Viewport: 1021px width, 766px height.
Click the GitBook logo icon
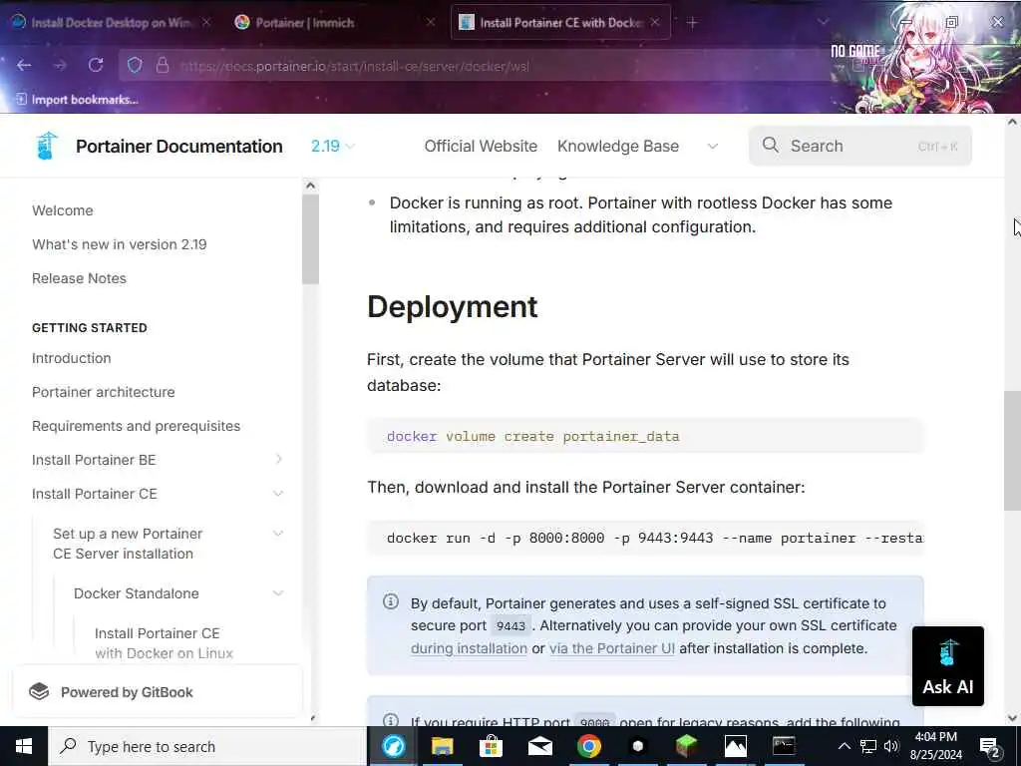[x=39, y=692]
